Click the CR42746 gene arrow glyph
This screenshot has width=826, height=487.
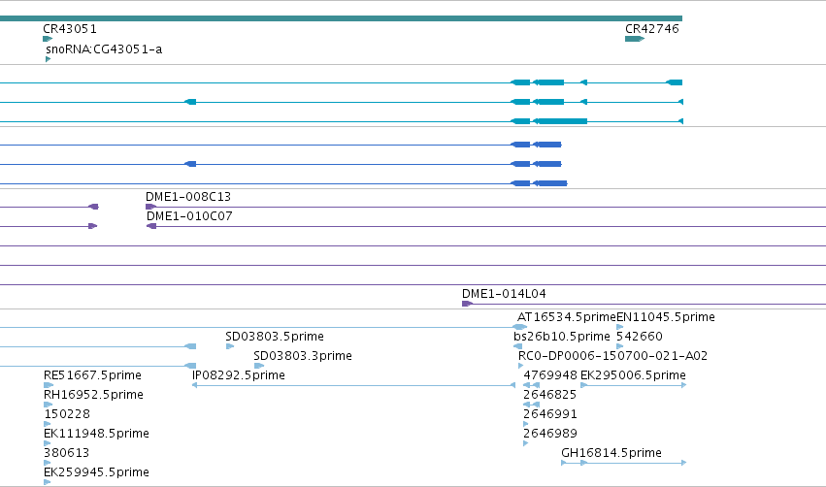(635, 39)
